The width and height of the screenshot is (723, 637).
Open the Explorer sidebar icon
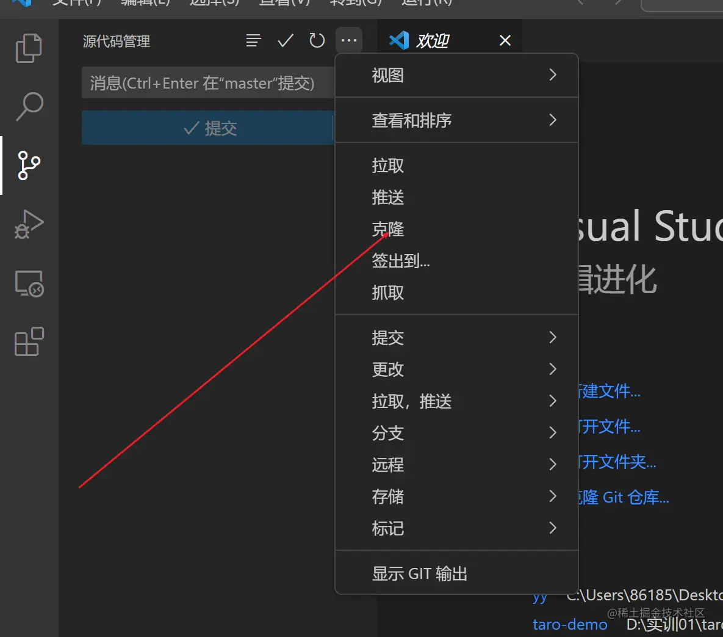[x=28, y=48]
